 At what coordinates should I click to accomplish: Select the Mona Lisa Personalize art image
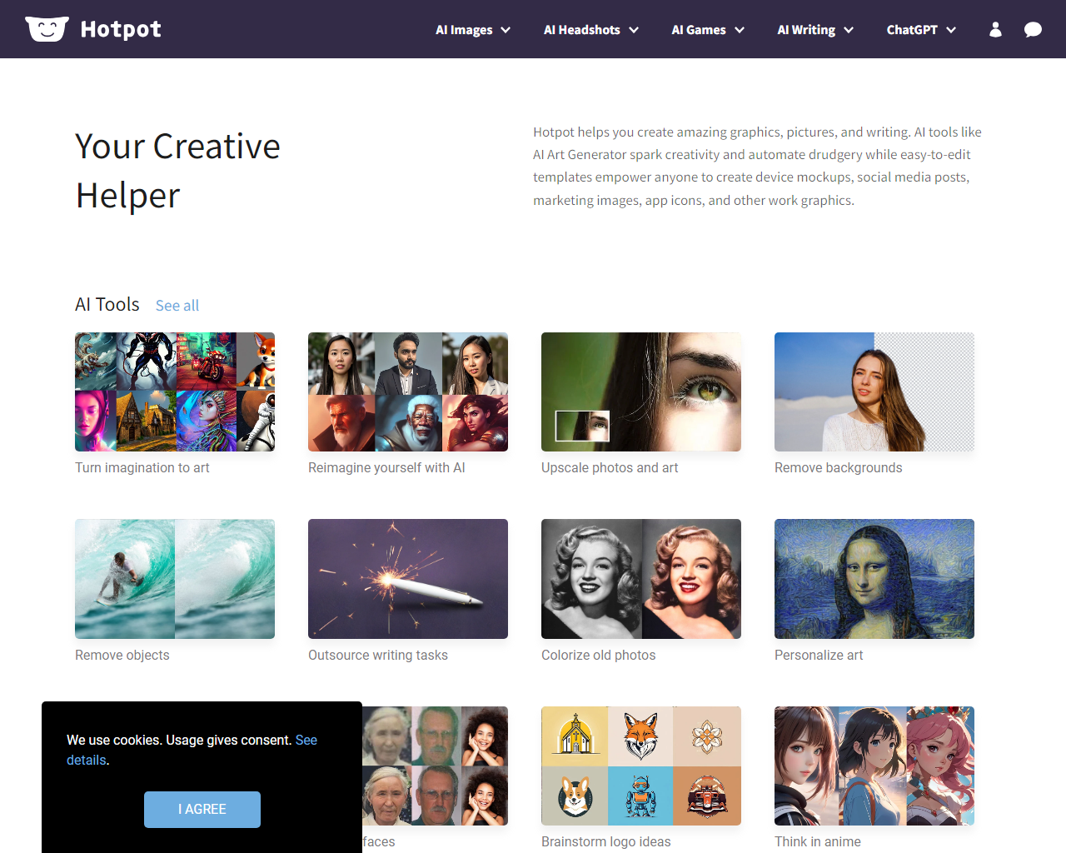[x=874, y=579]
